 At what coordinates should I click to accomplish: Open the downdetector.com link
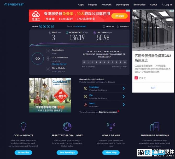tap(108, 112)
